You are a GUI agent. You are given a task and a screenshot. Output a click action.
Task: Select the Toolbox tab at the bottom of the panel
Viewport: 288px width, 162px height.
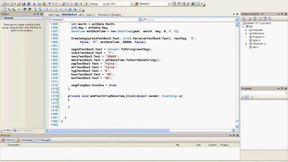[x=6, y=130]
